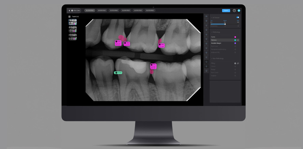Select the first 12/20/2022 date tab
The image size is (303, 149).
pos(90,11)
